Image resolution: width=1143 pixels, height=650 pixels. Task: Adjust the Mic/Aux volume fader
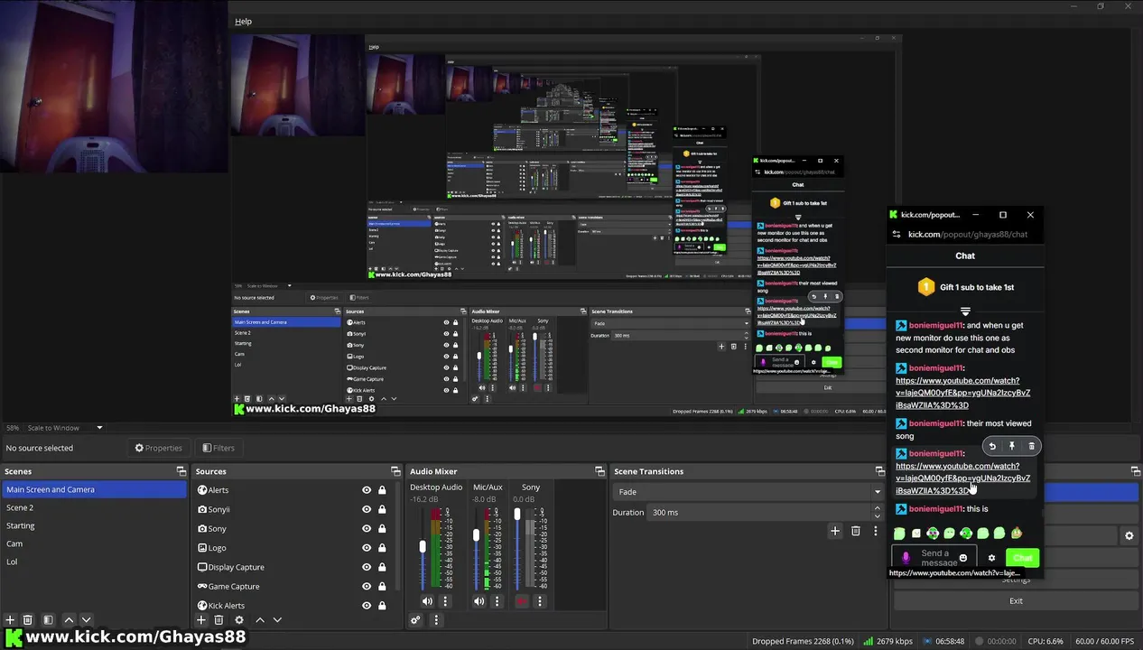coord(476,535)
